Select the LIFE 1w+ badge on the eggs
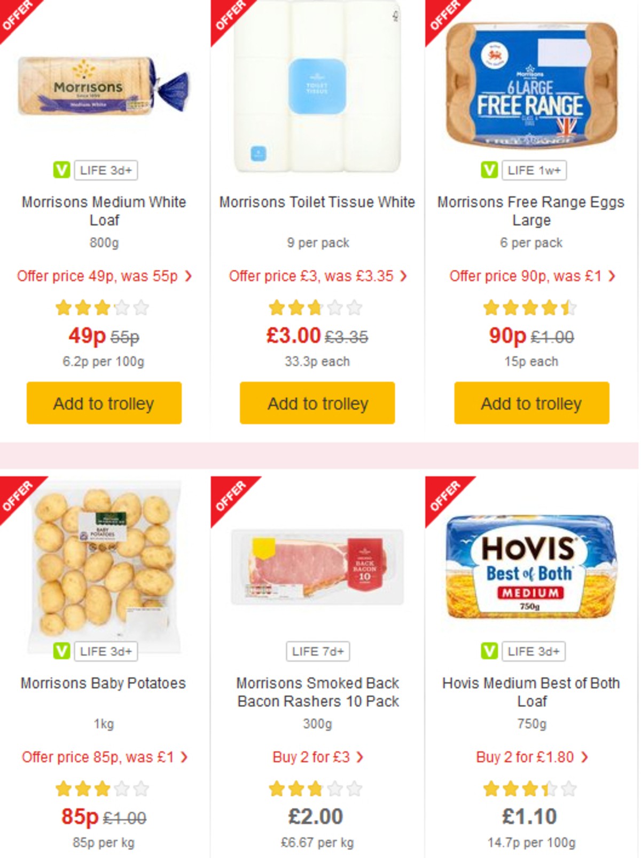 534,171
